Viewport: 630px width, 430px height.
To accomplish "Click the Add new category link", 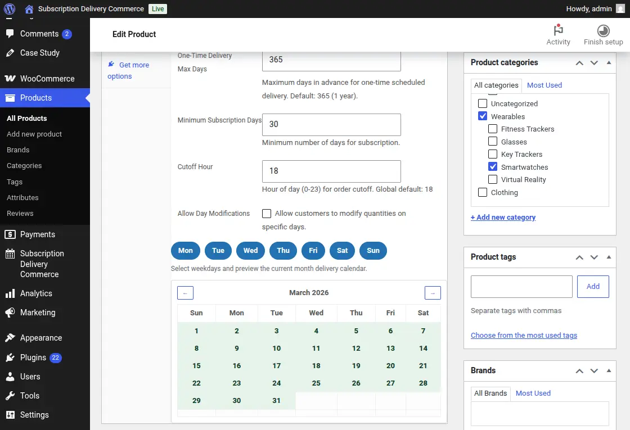I will (x=503, y=217).
